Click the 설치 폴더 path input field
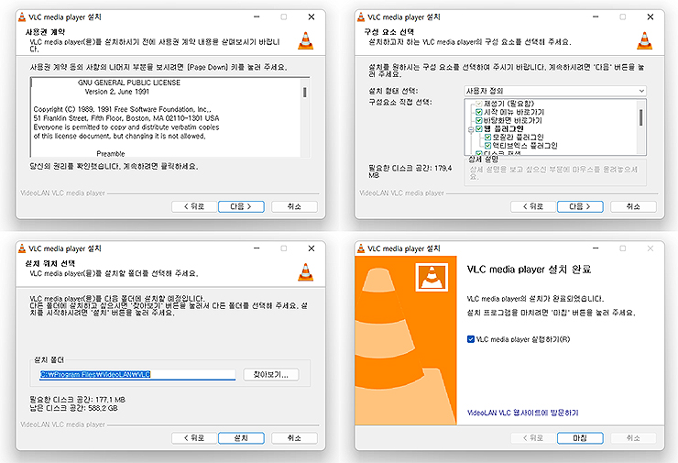Screen dimensions: 678x463 pos(137,375)
